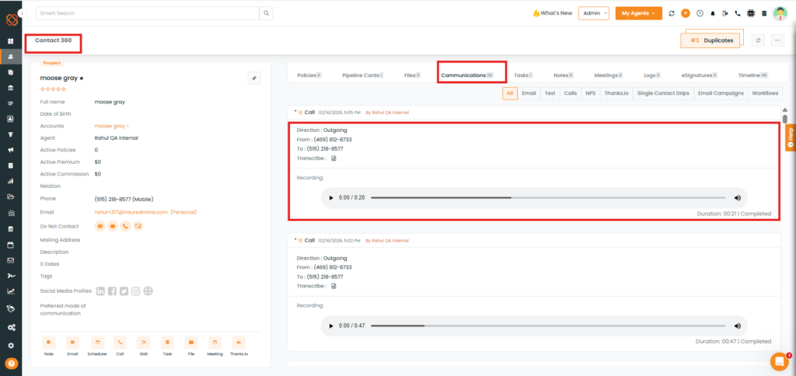This screenshot has width=796, height=376.
Task: Expand the left sidebar navigation arrow
Action: tap(22, 13)
